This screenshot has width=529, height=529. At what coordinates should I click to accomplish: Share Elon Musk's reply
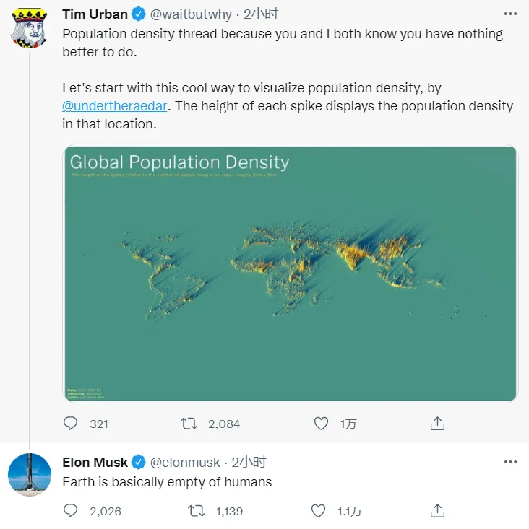click(x=437, y=511)
